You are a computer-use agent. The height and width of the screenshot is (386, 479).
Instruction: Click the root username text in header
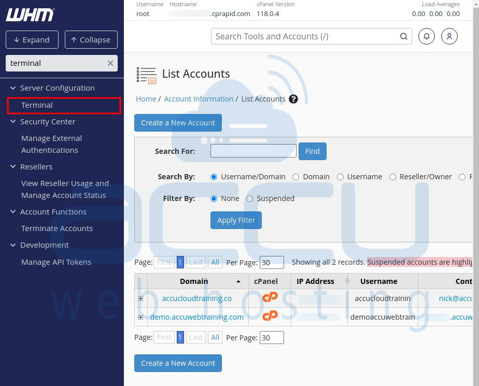(x=143, y=14)
